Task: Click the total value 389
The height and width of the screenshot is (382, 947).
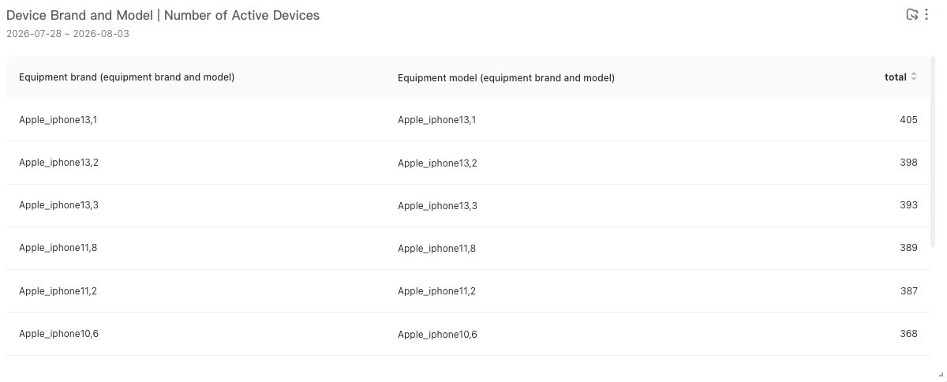Action: click(908, 248)
